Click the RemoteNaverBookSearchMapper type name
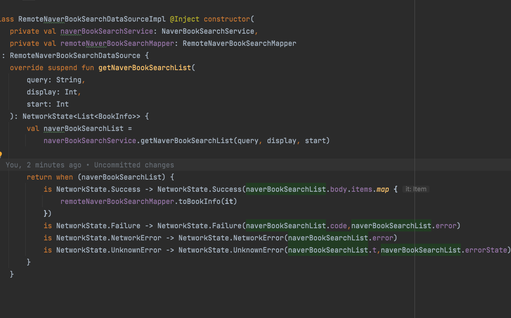Screen dimensions: 511x318 (239, 43)
